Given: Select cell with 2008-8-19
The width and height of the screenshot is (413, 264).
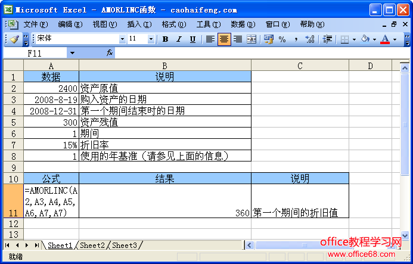Looking at the screenshot, I should point(51,100).
